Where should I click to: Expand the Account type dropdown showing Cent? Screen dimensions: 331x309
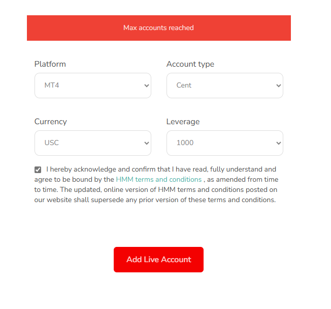point(224,86)
